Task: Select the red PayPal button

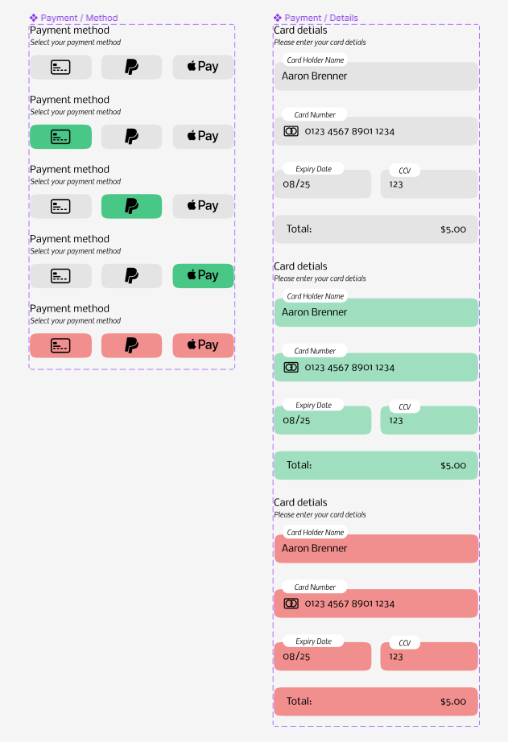Action: point(131,345)
